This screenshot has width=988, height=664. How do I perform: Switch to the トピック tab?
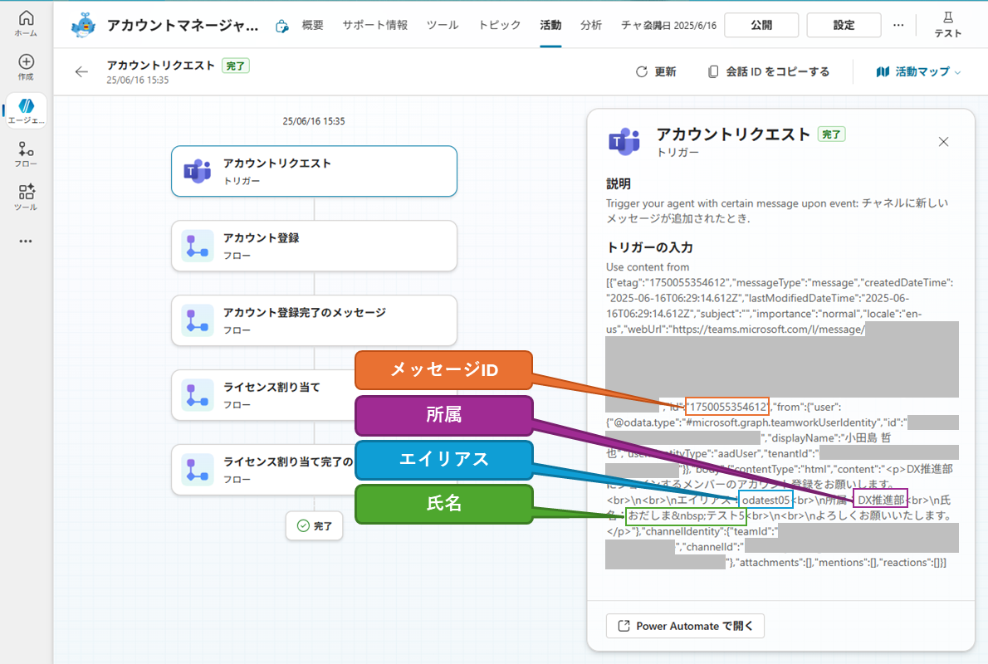(499, 25)
